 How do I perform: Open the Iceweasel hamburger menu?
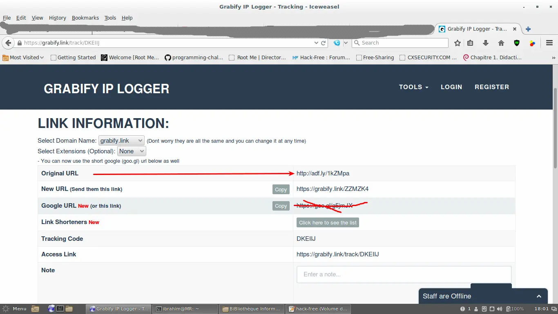(549, 43)
